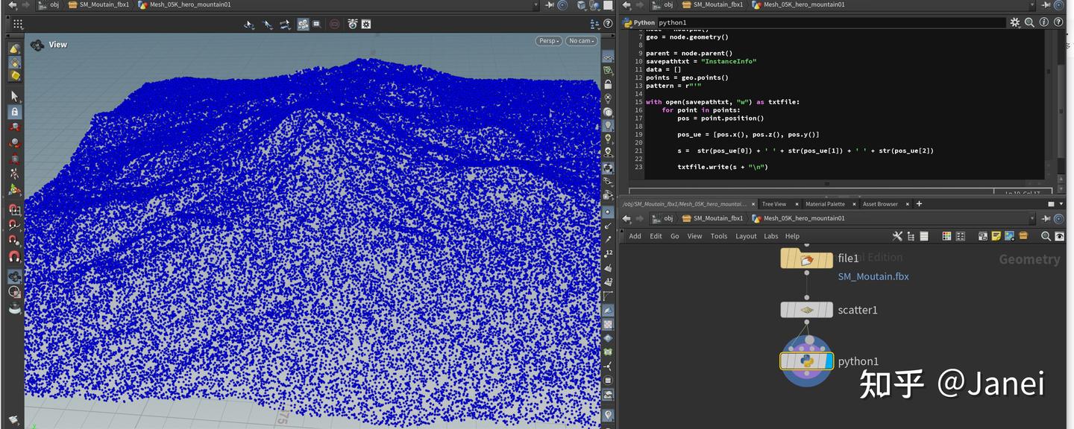Image resolution: width=1074 pixels, height=429 pixels.
Task: Select the Handles tool icon
Action: [284, 25]
